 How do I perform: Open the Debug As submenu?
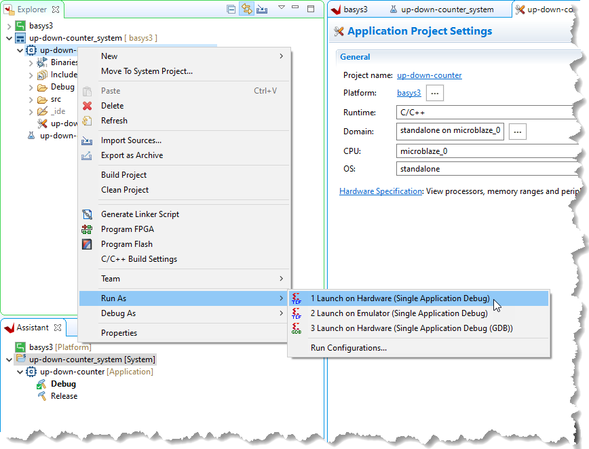click(185, 313)
